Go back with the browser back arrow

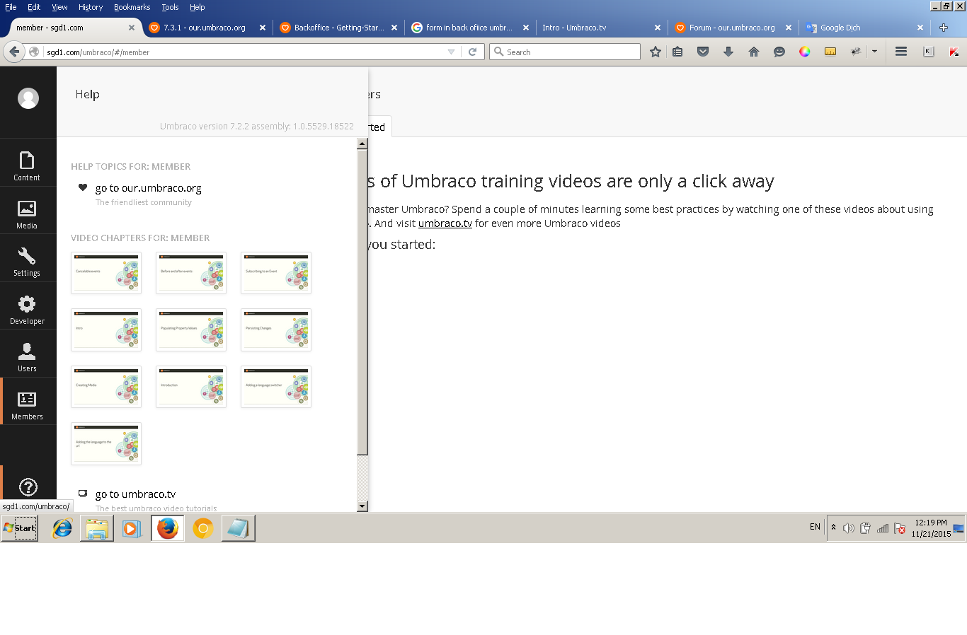14,52
